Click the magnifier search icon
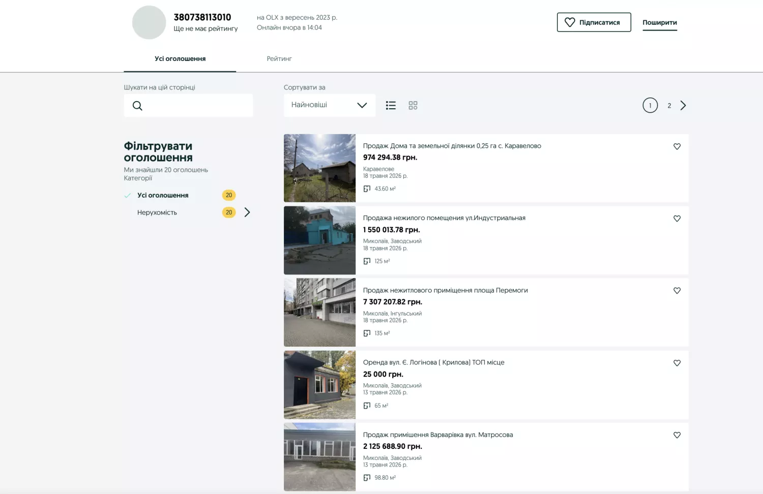 point(137,106)
